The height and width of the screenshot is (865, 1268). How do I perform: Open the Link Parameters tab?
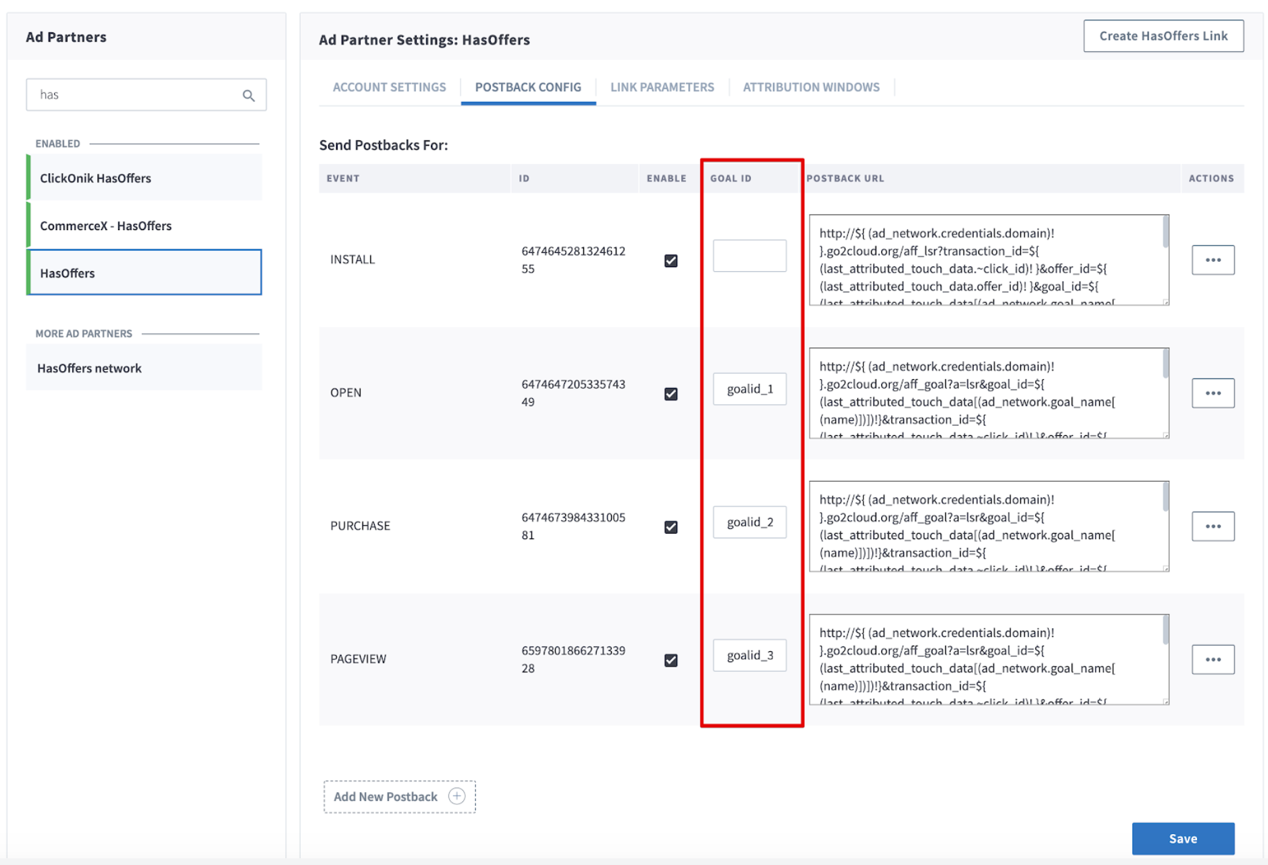pyautogui.click(x=662, y=87)
